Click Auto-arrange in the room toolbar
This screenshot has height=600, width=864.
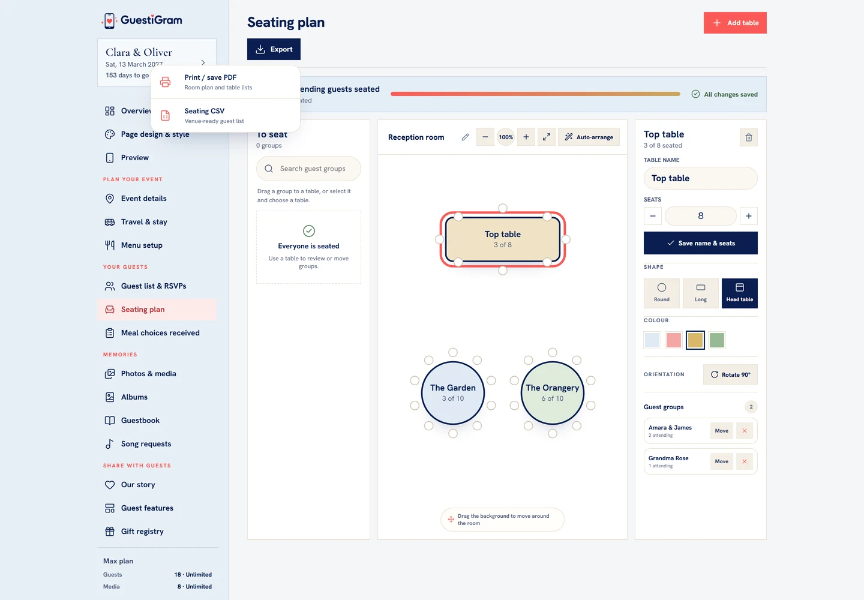coord(589,137)
